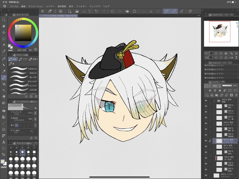Image resolution: width=239 pixels, height=179 pixels.
Task: Click the Transform icon in command bar
Action: coord(134,11)
